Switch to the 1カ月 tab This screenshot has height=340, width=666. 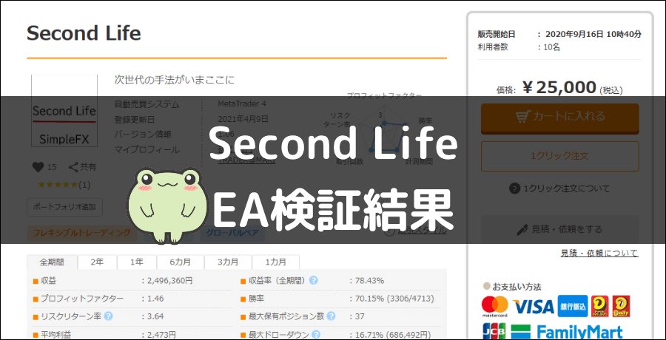[x=276, y=262]
